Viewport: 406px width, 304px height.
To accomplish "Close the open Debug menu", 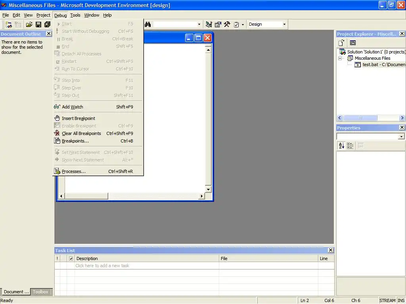I will point(61,15).
